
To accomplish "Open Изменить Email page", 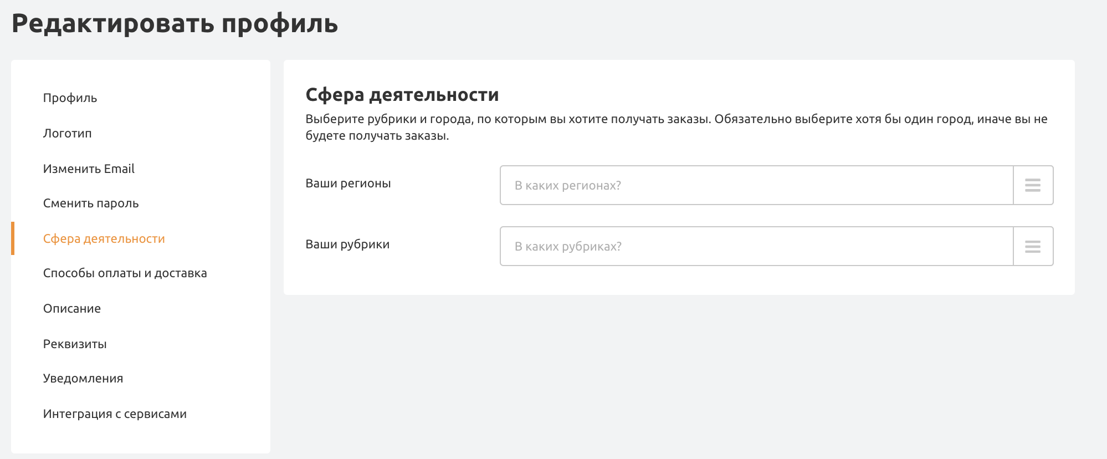I will (x=89, y=169).
